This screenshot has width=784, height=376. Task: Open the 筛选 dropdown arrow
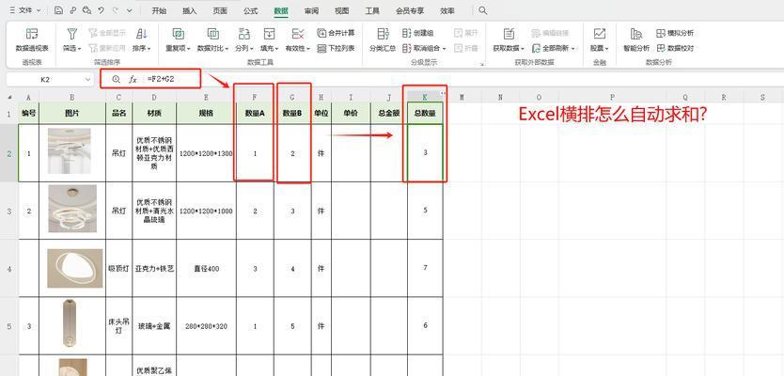pyautogui.click(x=79, y=49)
